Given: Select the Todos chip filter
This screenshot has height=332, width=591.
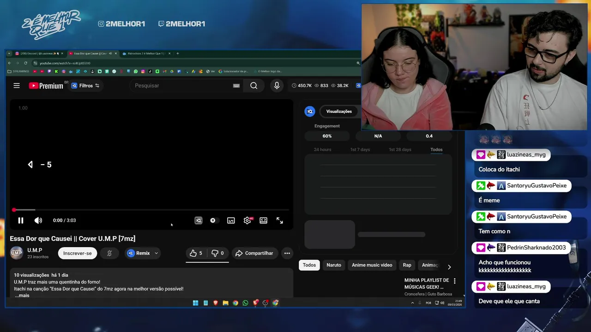Looking at the screenshot, I should coord(309,265).
